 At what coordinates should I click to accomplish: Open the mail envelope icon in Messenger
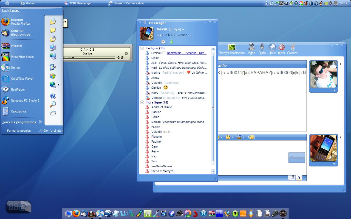163,42
